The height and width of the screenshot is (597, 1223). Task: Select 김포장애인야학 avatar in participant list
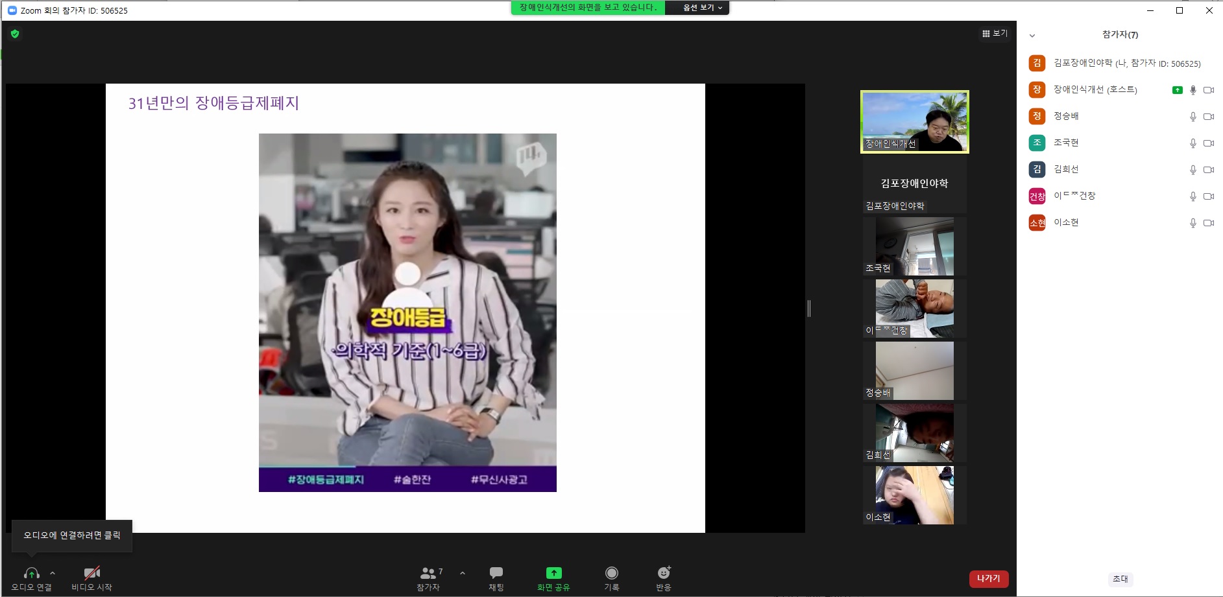pos(1037,63)
